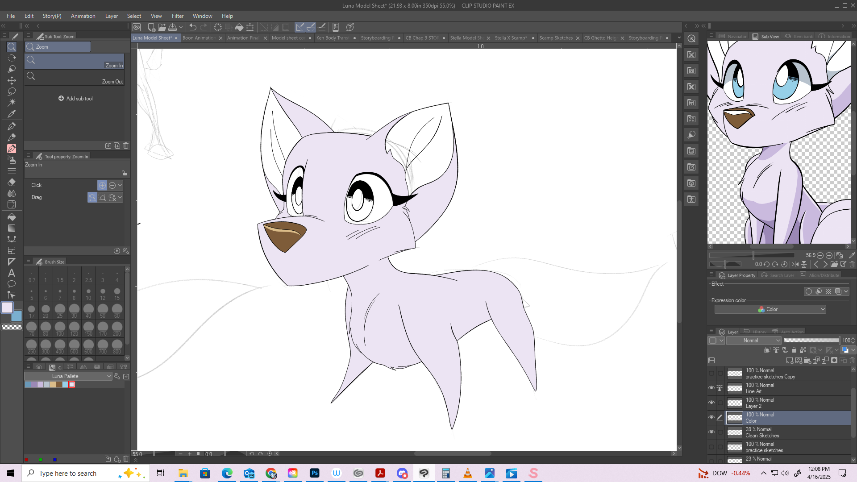Select the Auto select magic wand tool

(x=12, y=103)
